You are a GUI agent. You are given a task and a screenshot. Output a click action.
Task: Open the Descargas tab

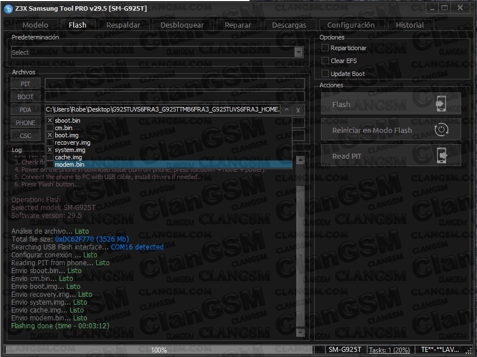pos(289,25)
